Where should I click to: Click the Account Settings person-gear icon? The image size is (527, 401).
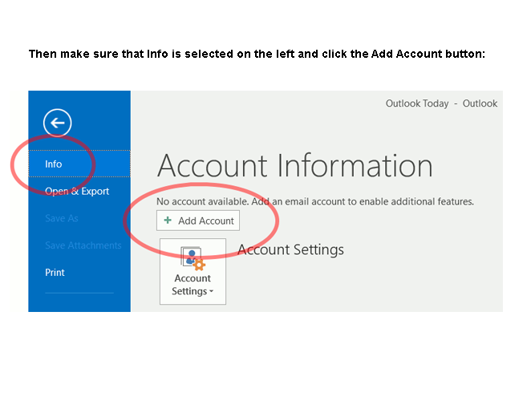(x=193, y=258)
